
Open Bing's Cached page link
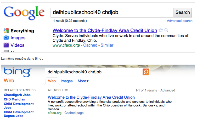point(74,113)
